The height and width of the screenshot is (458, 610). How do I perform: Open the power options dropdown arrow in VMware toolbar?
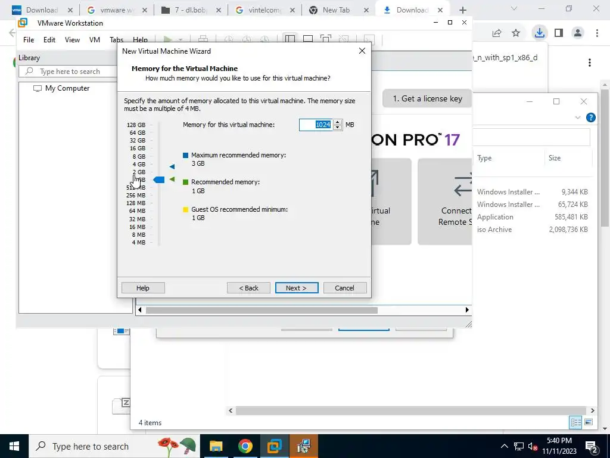(180, 39)
